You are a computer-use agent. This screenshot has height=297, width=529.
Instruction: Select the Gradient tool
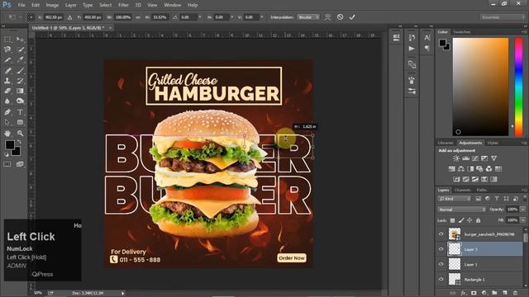pos(20,91)
